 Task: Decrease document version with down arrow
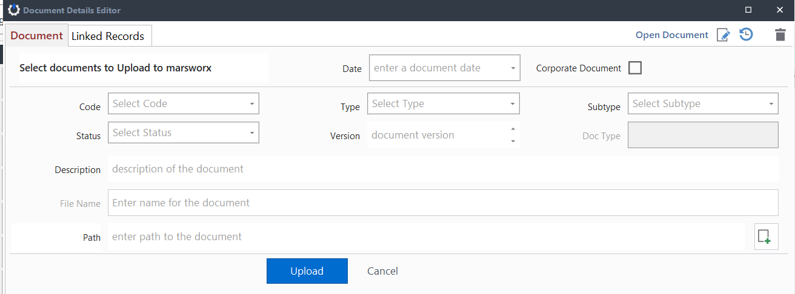(513, 142)
